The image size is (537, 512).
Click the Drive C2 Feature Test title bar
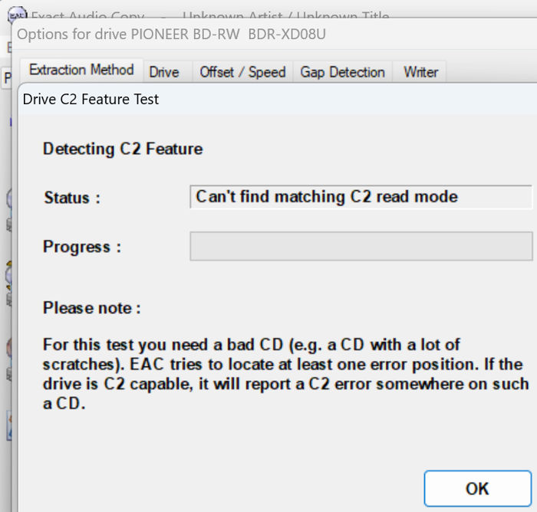(x=278, y=99)
